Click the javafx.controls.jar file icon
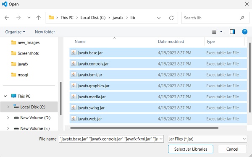This screenshot has width=252, height=157. click(73, 63)
